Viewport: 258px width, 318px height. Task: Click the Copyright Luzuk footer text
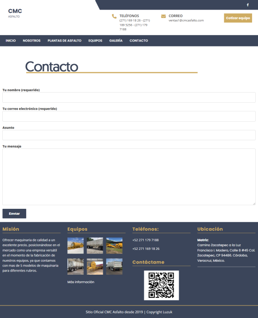click(159, 312)
